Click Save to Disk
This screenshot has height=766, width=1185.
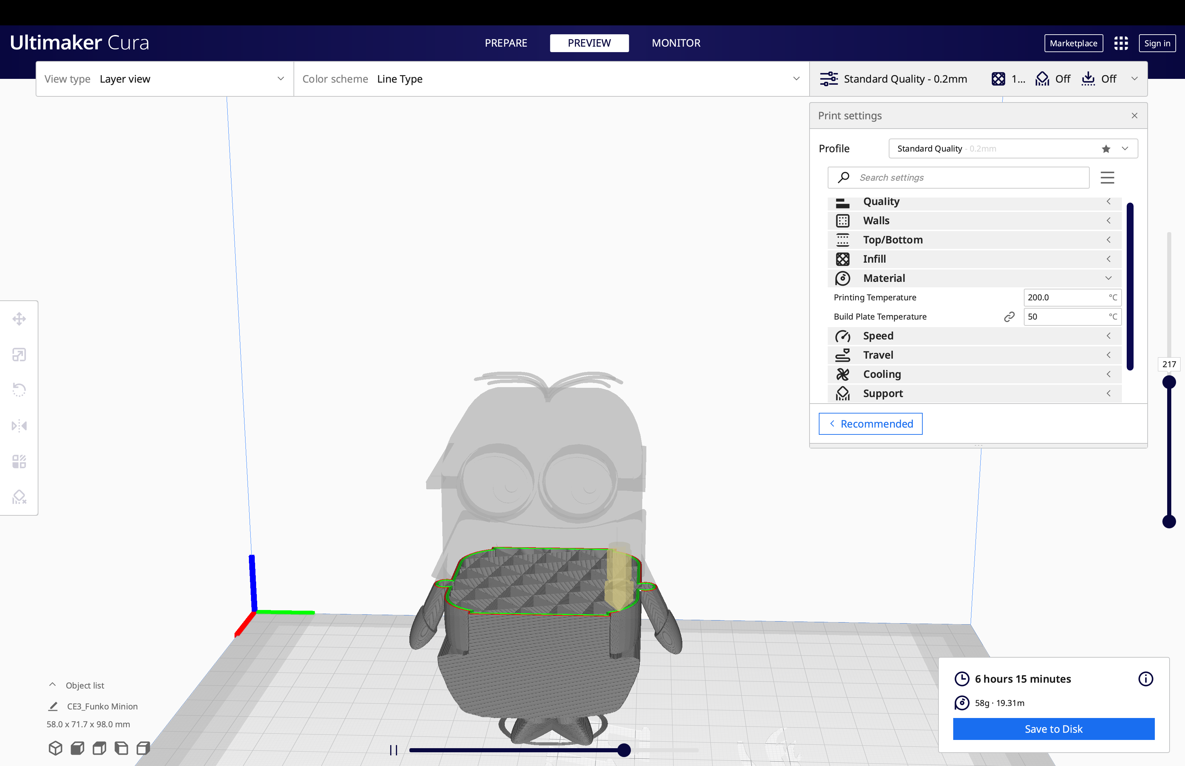tap(1053, 729)
